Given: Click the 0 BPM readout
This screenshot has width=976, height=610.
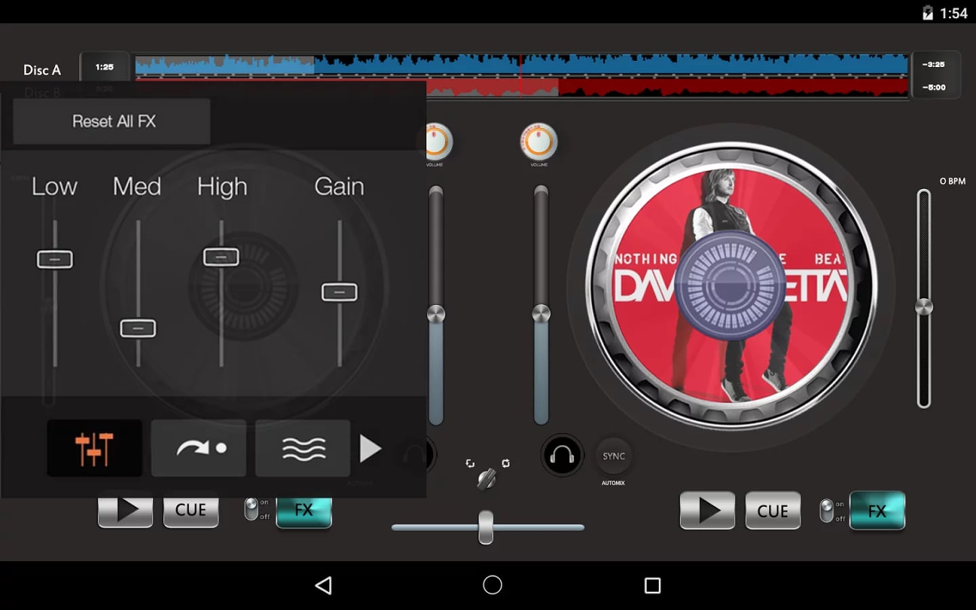Looking at the screenshot, I should pos(952,181).
